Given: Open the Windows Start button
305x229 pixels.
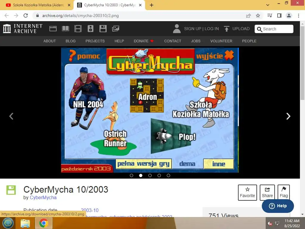Looking at the screenshot, I should point(8,223).
